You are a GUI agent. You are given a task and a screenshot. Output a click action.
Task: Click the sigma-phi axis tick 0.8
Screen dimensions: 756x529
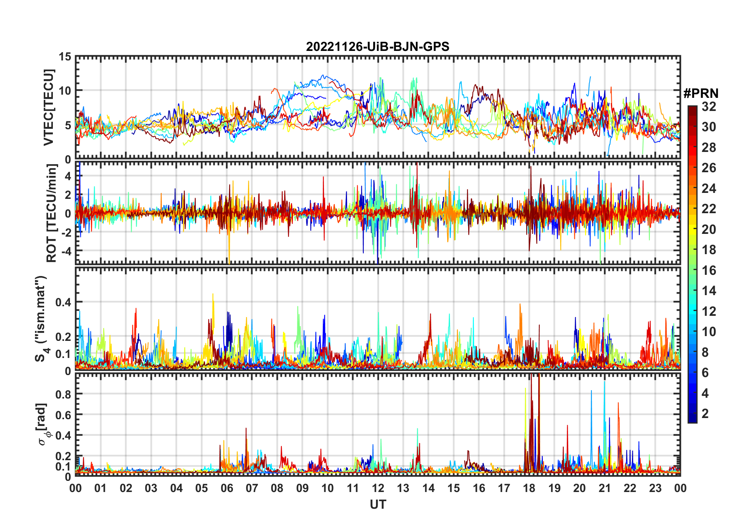pos(64,394)
